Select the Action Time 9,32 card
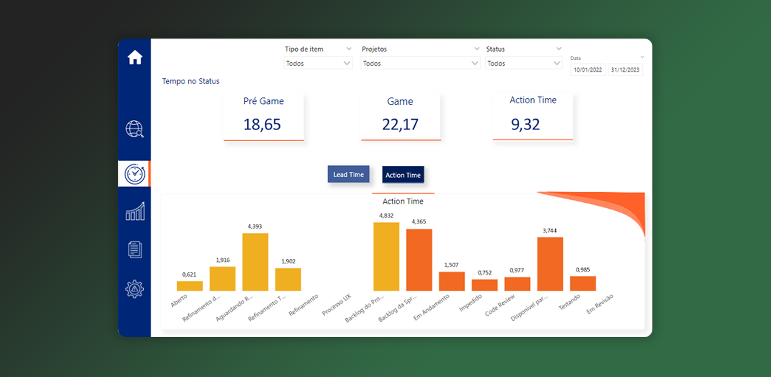The image size is (771, 377). click(533, 117)
